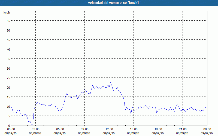This screenshot has width=218, height=136.
Task: Click the 50 value on the y-axis
Action: (8, 30)
